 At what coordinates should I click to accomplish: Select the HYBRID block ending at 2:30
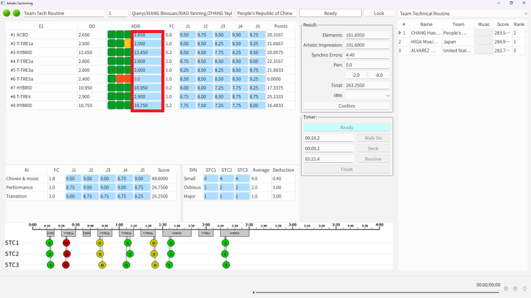[x=235, y=233]
